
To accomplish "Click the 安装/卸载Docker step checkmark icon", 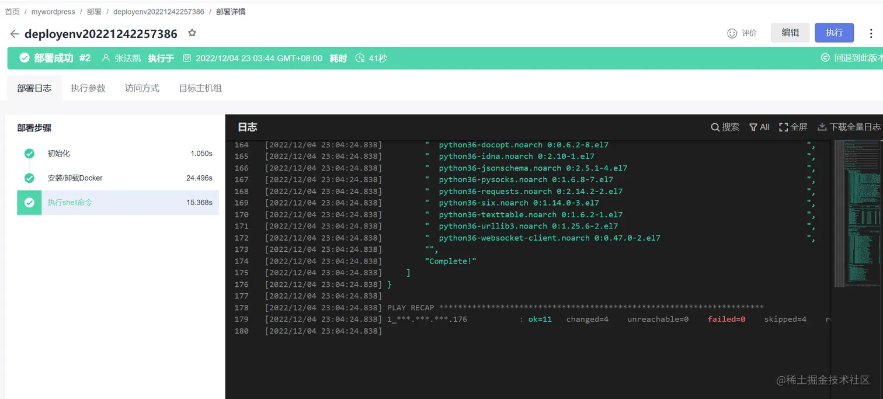I will [x=29, y=178].
